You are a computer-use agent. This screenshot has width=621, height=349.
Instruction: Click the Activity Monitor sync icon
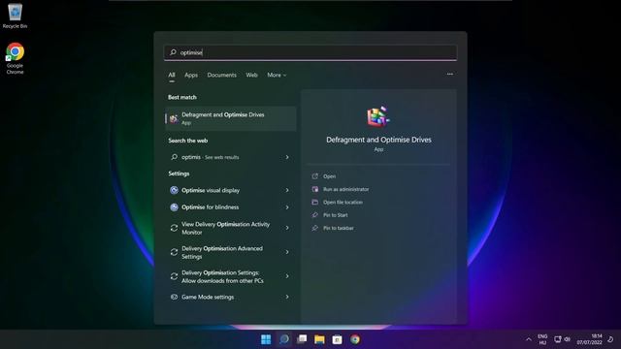[174, 228]
